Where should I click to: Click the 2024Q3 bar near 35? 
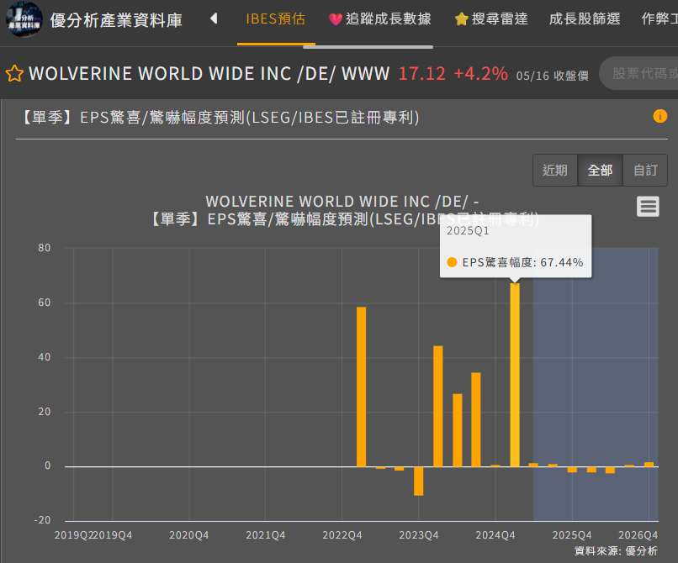click(476, 419)
